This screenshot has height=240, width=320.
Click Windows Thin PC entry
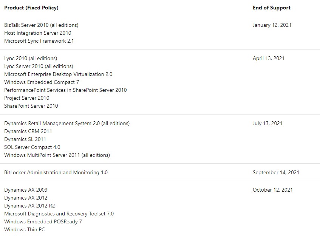coord(25,229)
